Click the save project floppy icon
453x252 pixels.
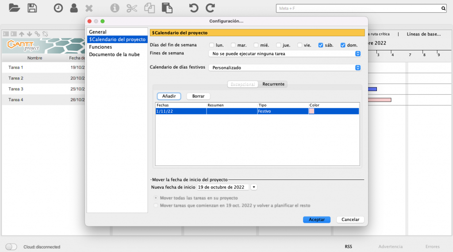32,8
